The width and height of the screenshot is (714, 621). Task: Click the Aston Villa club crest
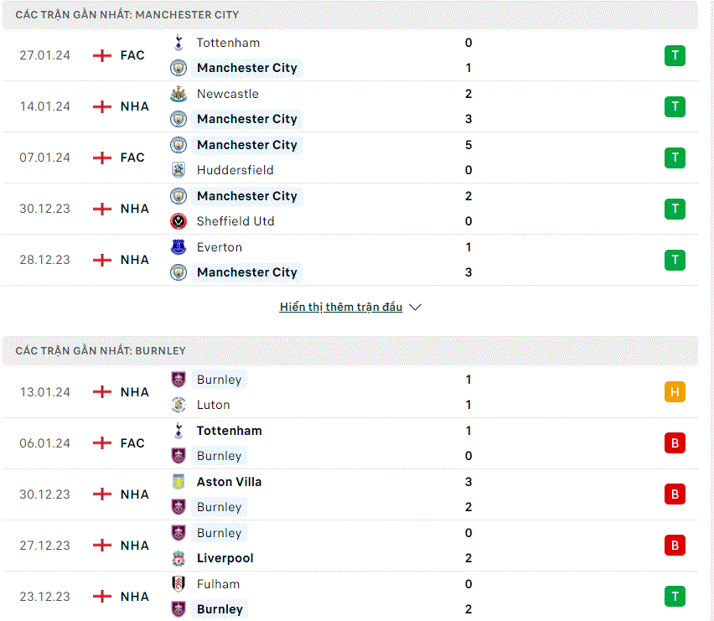pyautogui.click(x=178, y=482)
